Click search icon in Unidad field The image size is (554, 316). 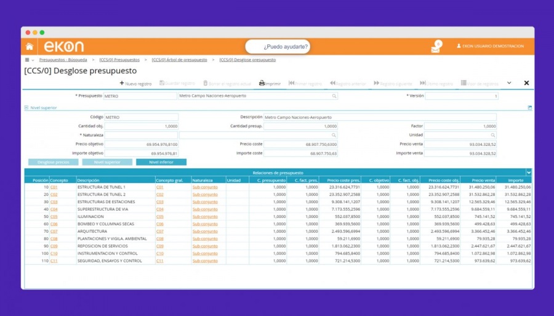tap(492, 136)
